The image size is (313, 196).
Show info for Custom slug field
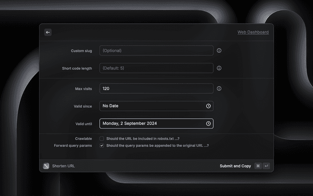point(219,50)
